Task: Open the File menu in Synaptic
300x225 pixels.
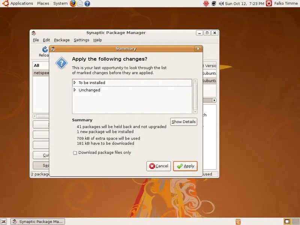Action: pyautogui.click(x=36, y=40)
